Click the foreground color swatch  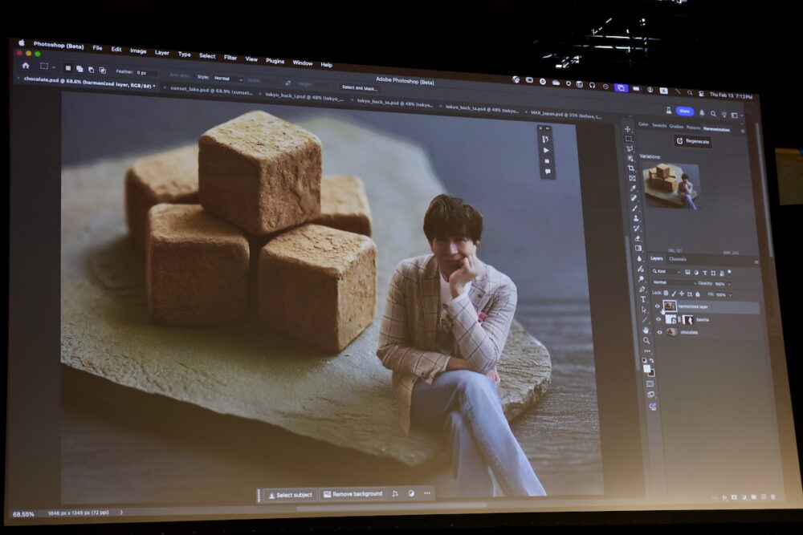pyautogui.click(x=647, y=367)
